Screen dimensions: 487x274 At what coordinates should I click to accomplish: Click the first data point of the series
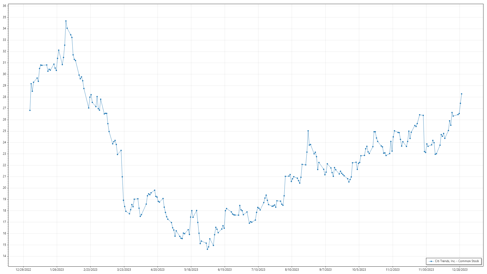point(30,110)
